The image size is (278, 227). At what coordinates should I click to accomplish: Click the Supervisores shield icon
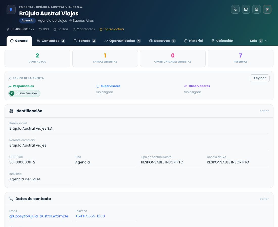pos(98,86)
